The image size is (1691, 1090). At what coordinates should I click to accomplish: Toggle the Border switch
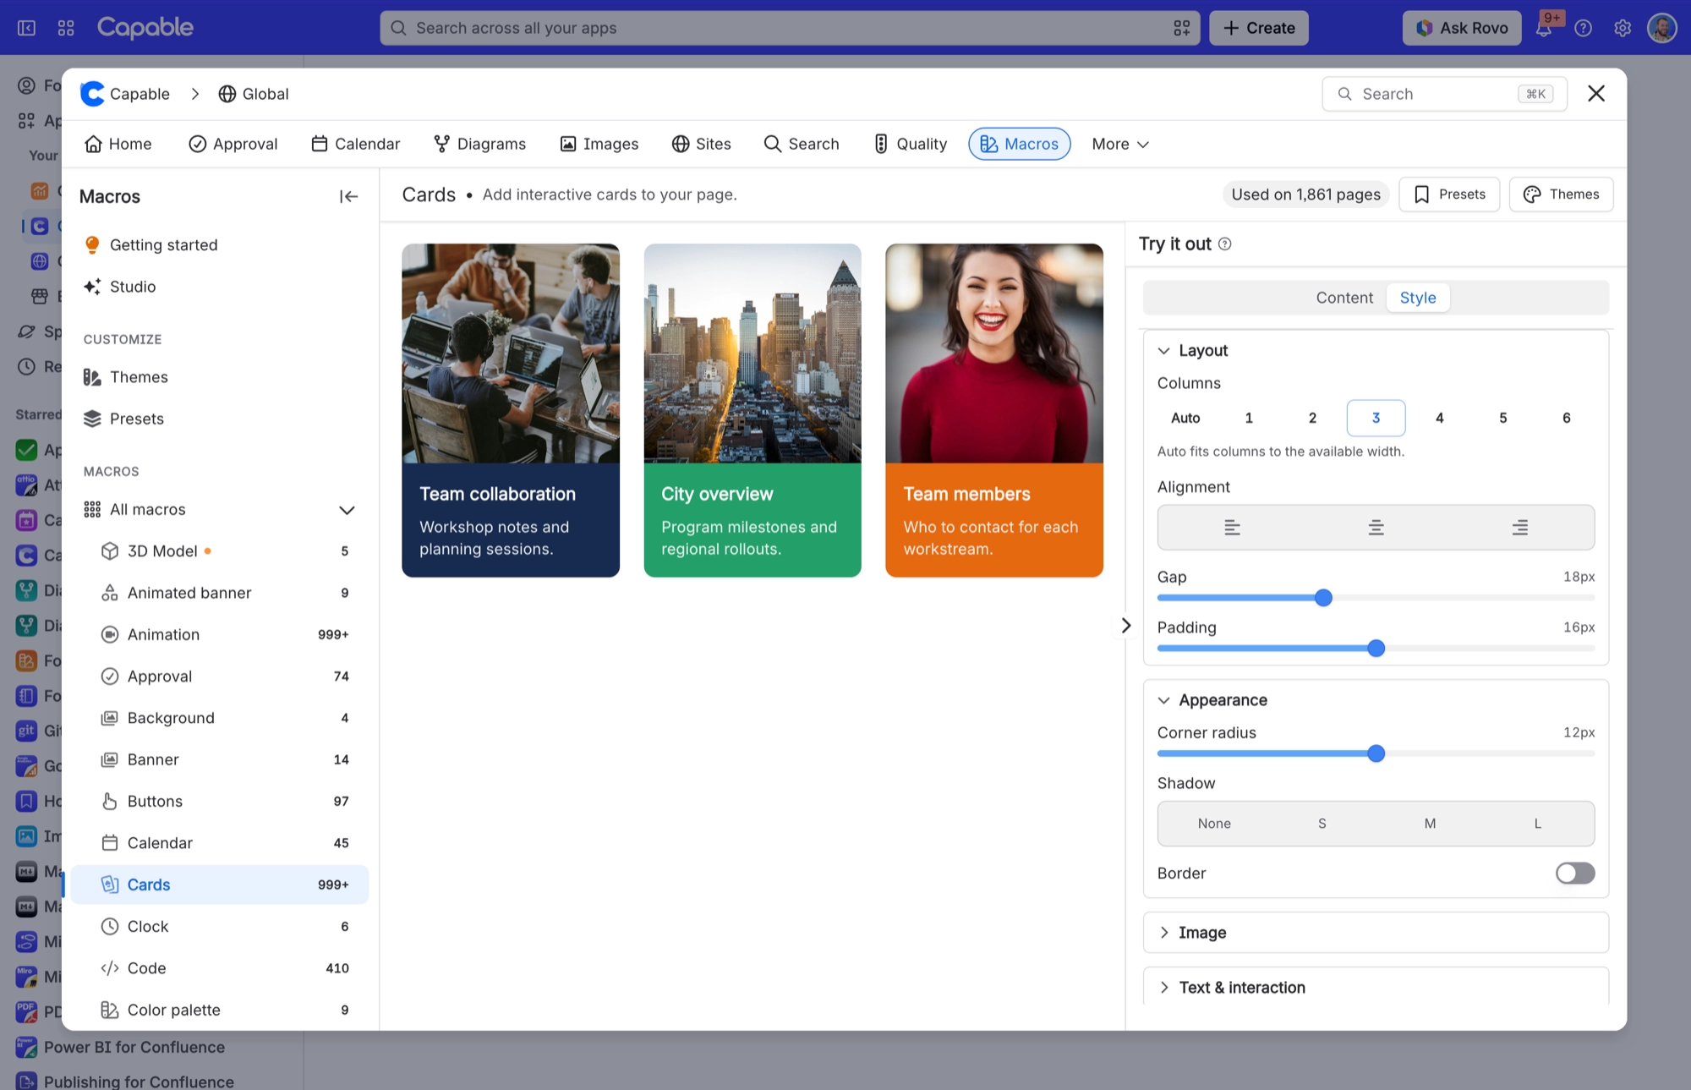pyautogui.click(x=1575, y=874)
